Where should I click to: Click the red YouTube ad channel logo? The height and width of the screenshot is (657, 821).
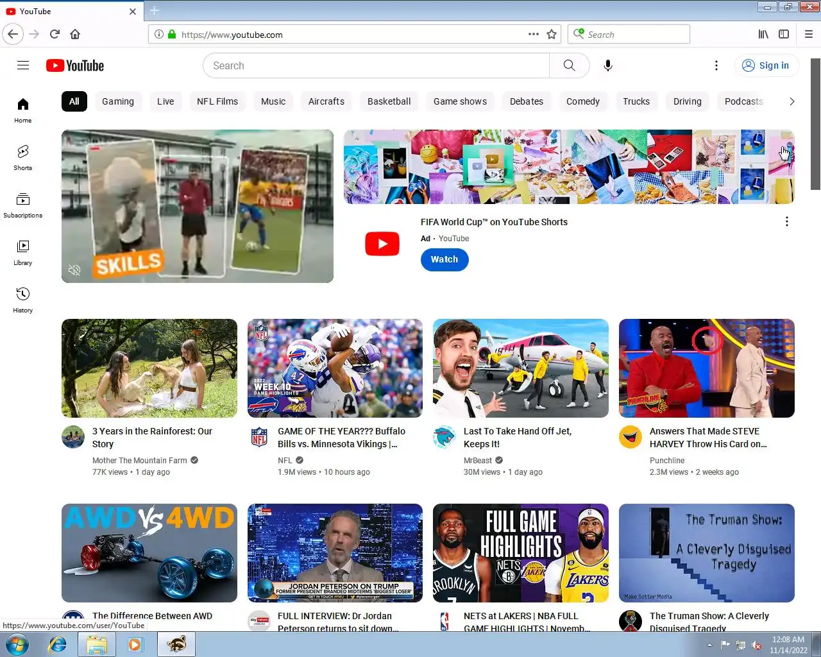382,244
